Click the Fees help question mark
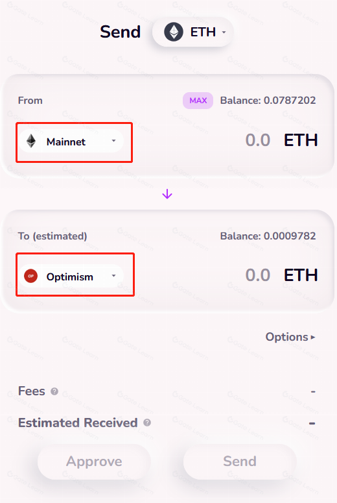Screen dimensions: 337x503 54,391
